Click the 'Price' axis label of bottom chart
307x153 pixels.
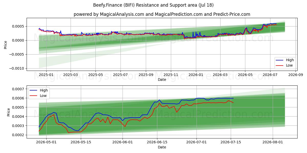9,112
